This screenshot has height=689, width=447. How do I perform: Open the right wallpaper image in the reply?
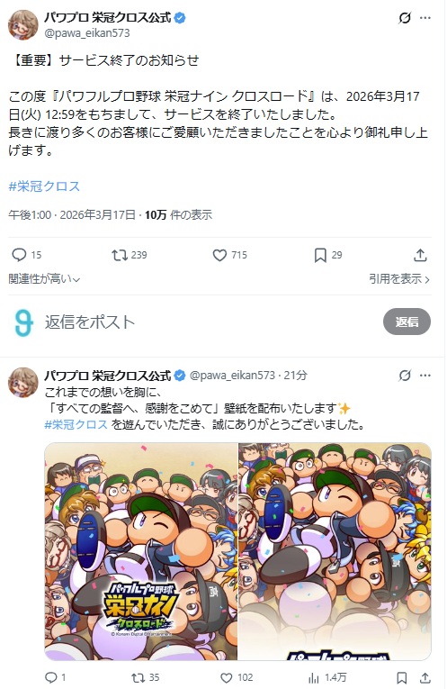(x=335, y=551)
